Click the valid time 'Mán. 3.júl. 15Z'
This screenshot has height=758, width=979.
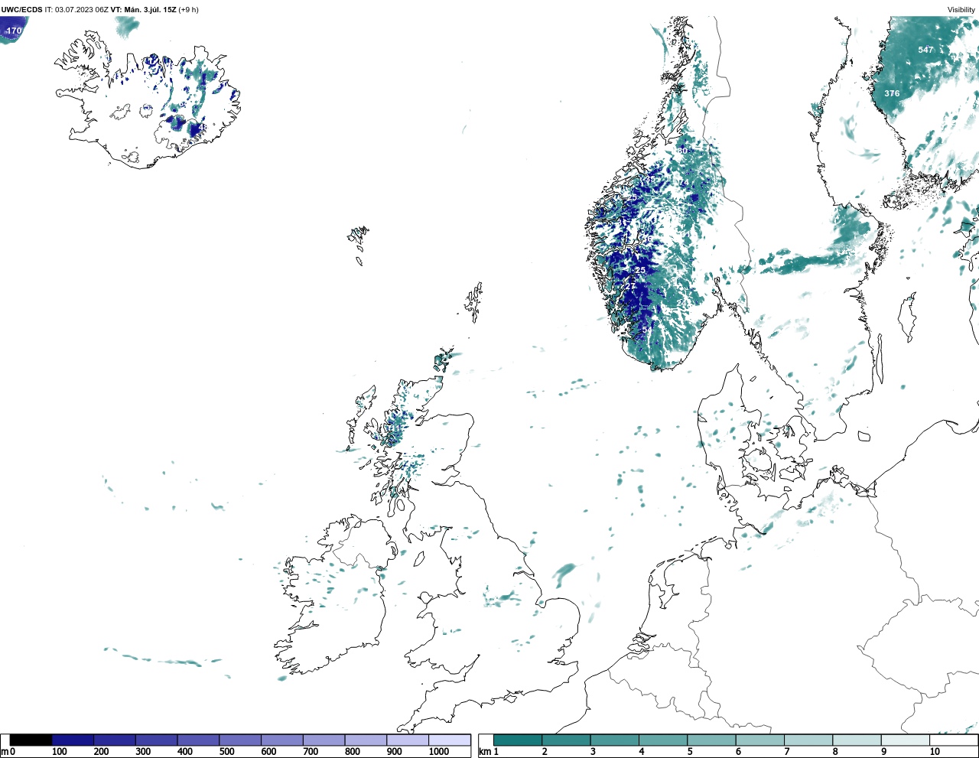[x=150, y=9]
